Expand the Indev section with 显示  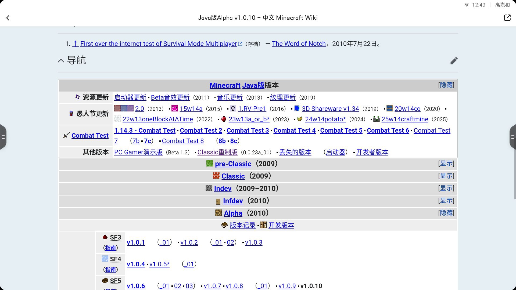446,188
